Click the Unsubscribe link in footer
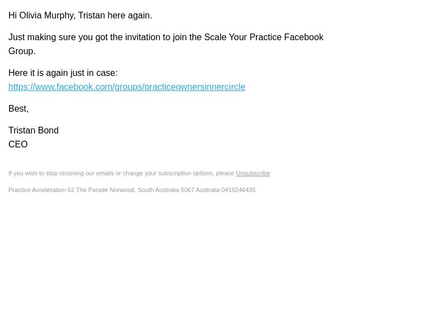The height and width of the screenshot is (335, 447). coord(253,173)
